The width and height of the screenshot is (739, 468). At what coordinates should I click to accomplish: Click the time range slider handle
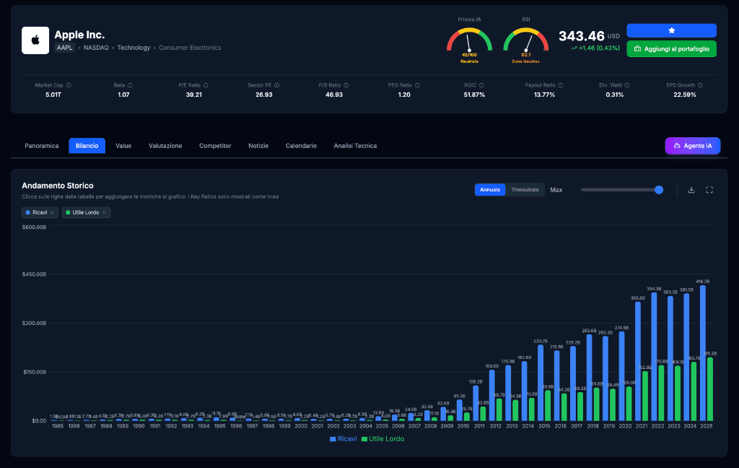click(x=659, y=190)
